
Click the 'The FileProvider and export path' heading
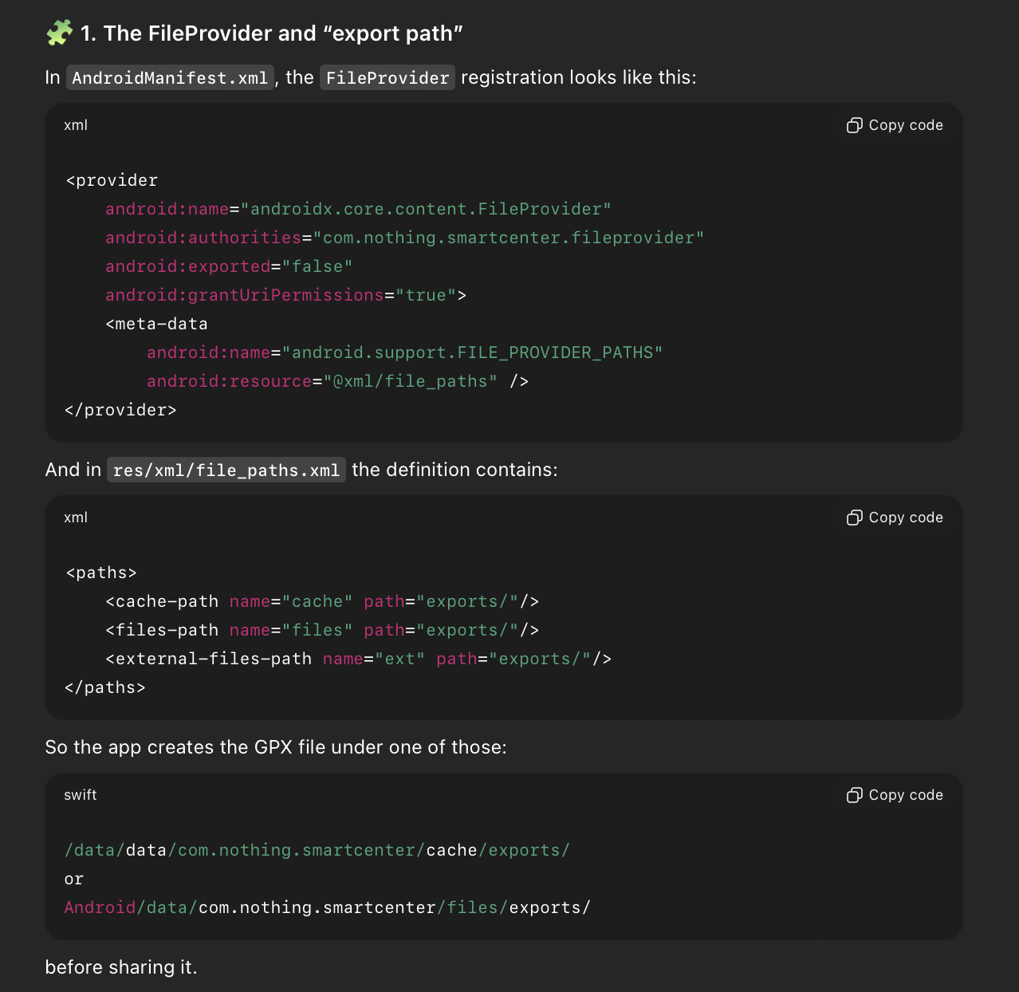[271, 33]
